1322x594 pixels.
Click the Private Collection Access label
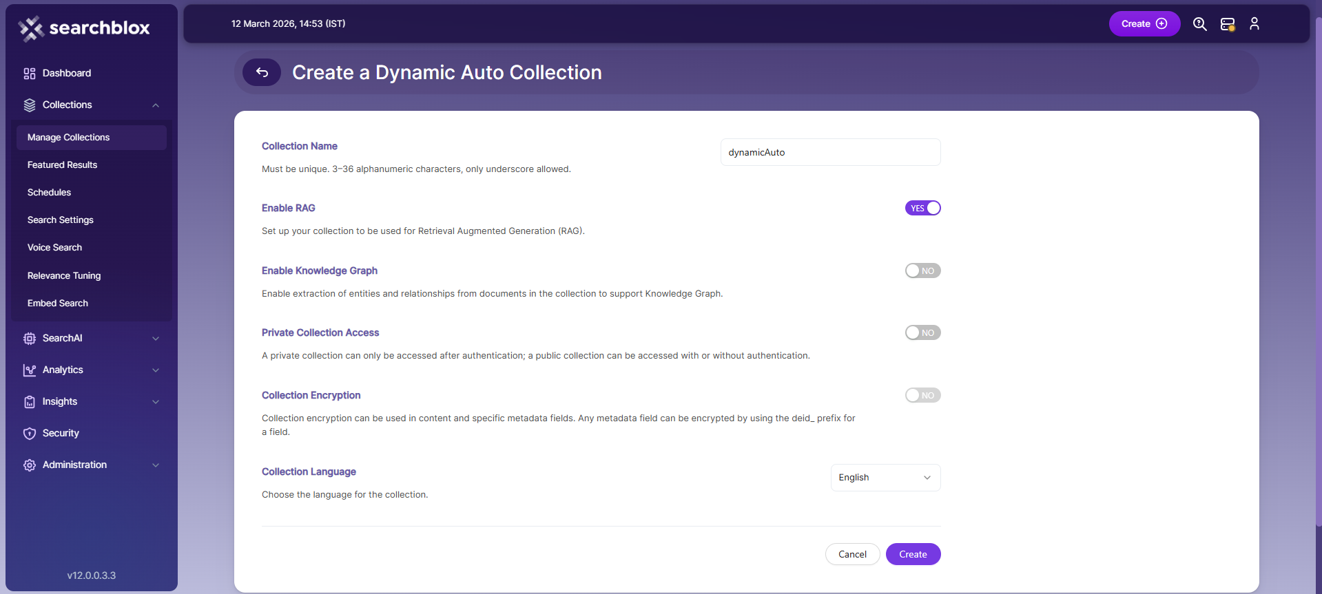click(x=320, y=332)
